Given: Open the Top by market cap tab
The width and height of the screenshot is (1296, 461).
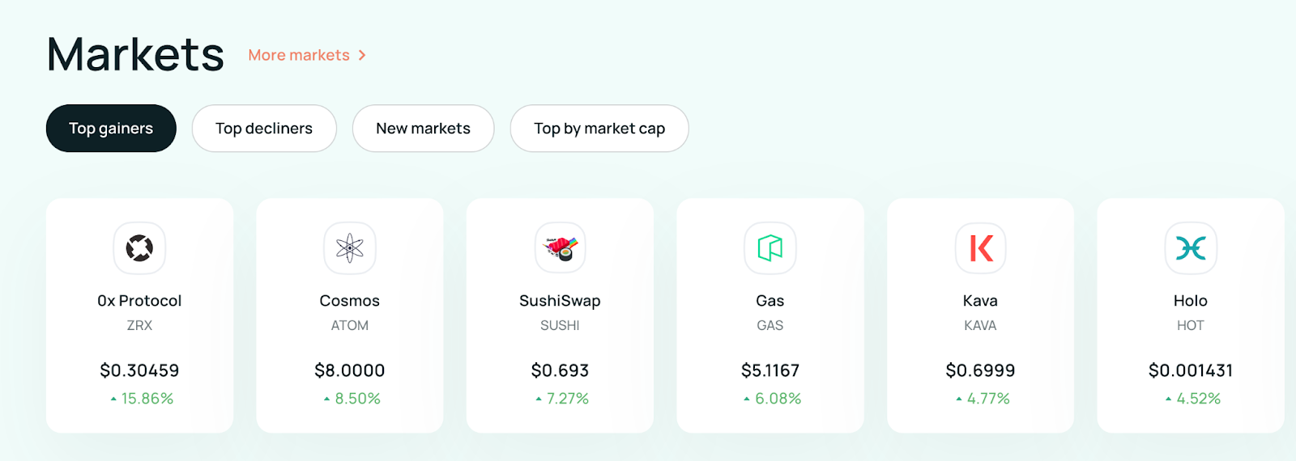Looking at the screenshot, I should pos(599,129).
